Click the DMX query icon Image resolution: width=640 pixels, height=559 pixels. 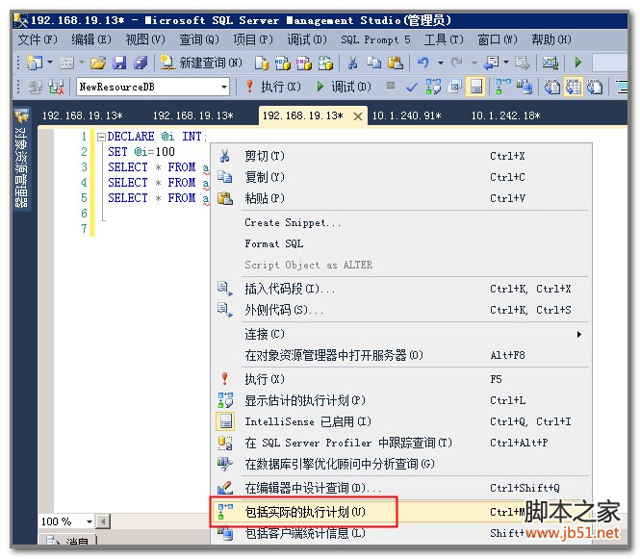coord(304,63)
